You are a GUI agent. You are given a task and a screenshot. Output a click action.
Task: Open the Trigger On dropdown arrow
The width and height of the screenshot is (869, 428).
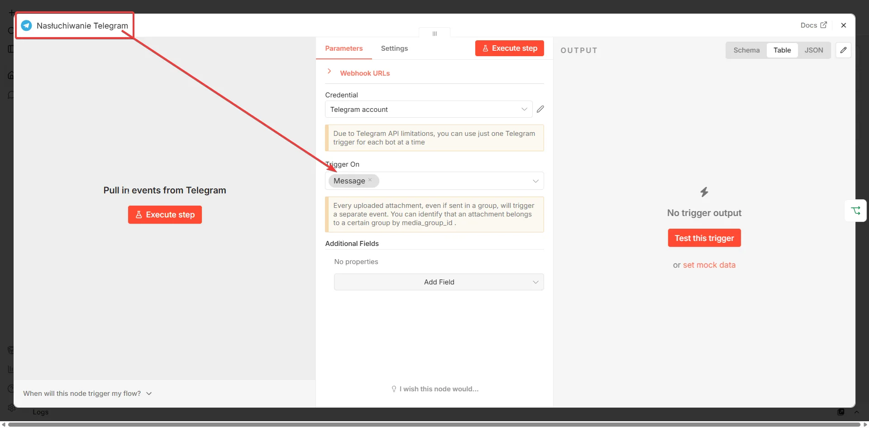(x=535, y=181)
